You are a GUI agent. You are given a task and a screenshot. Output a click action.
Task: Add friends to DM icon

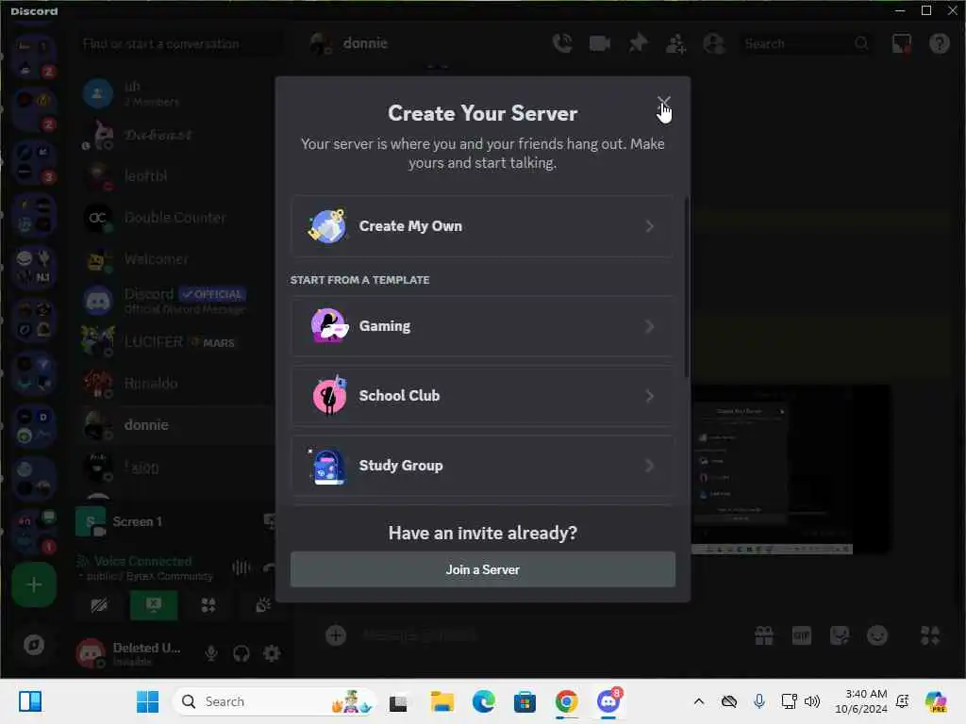pyautogui.click(x=675, y=43)
